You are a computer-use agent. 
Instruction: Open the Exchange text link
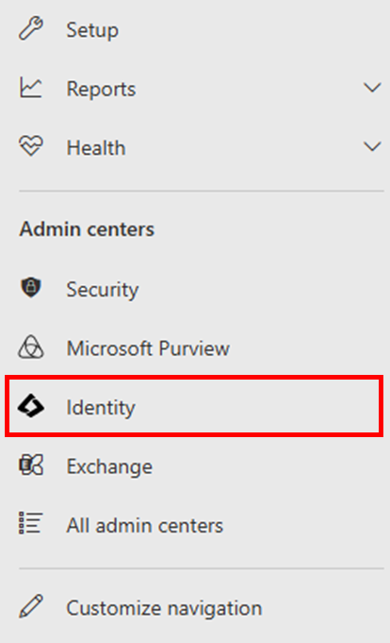point(109,466)
